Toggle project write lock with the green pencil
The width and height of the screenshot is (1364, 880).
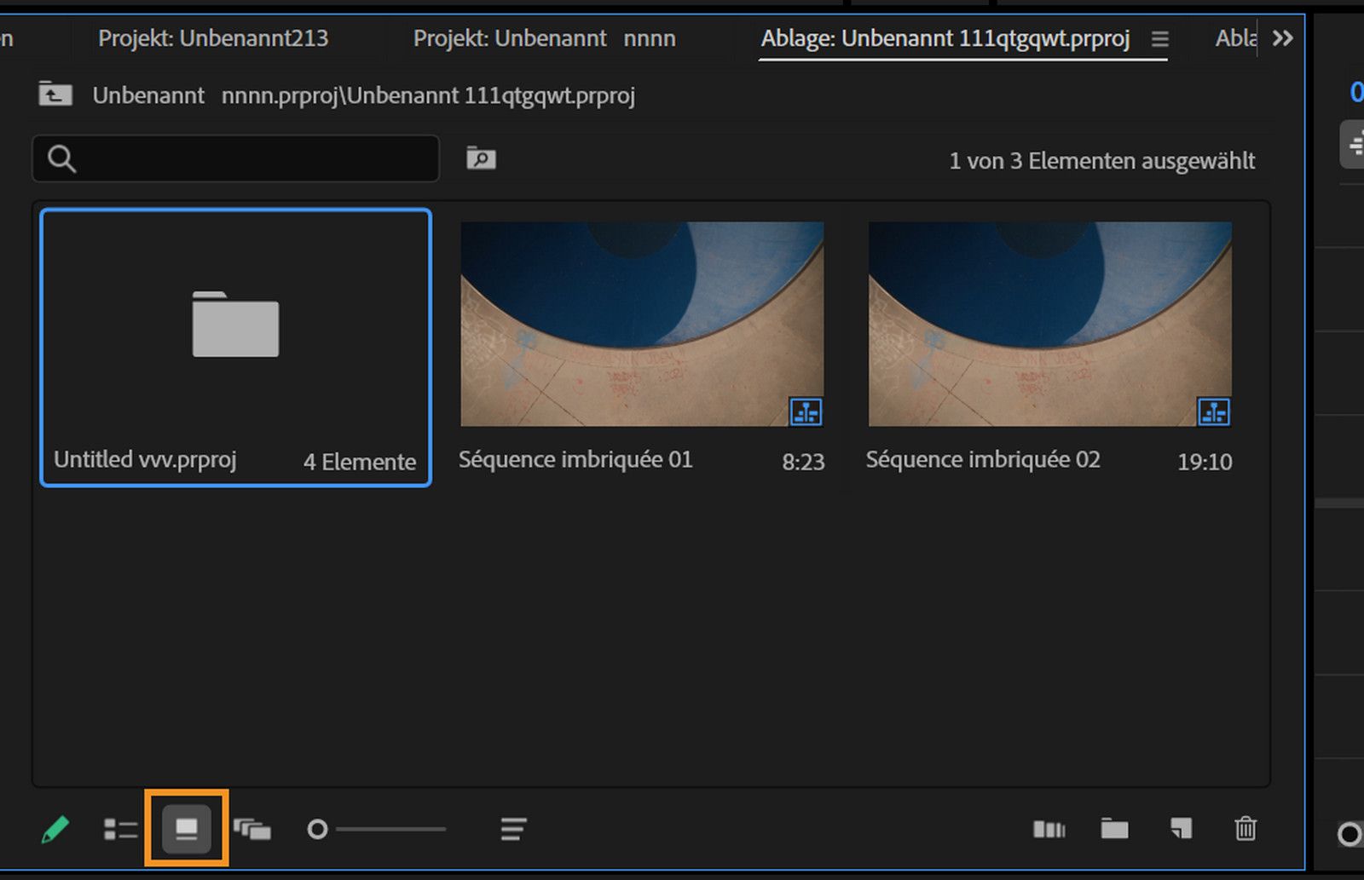(55, 829)
